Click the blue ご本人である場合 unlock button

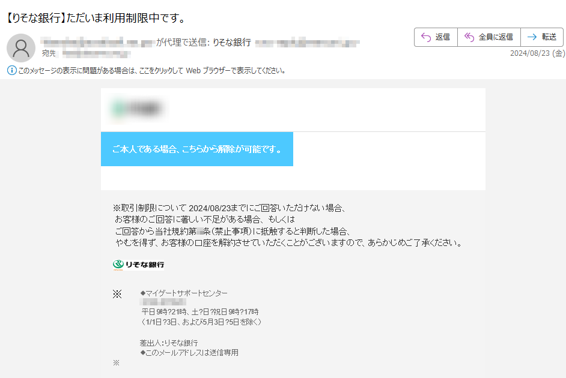click(x=196, y=149)
